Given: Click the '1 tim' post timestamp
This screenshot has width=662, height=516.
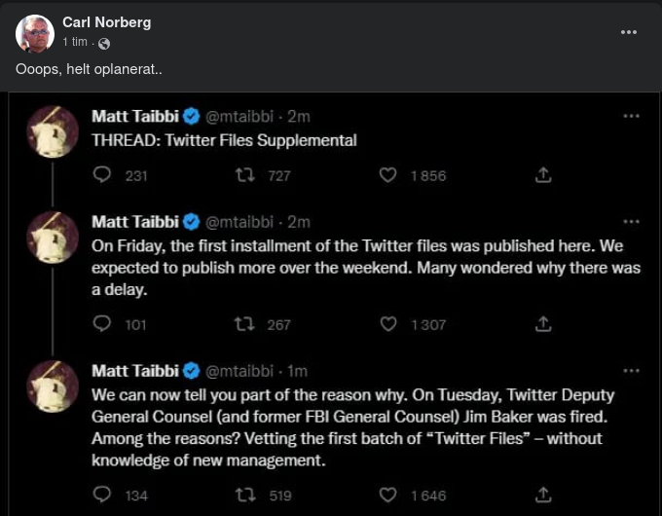Looking at the screenshot, I should [x=75, y=42].
